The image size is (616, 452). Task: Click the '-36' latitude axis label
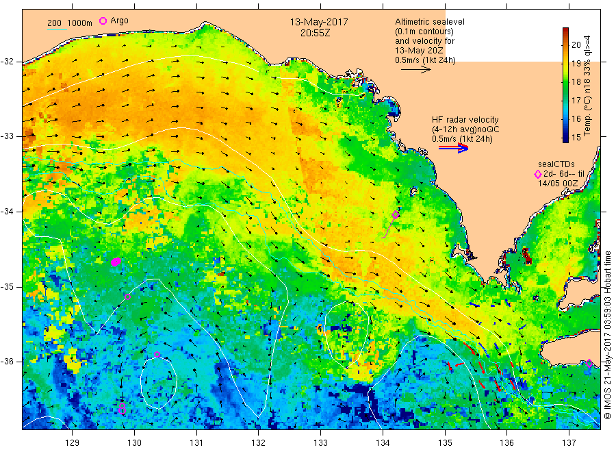coord(7,361)
